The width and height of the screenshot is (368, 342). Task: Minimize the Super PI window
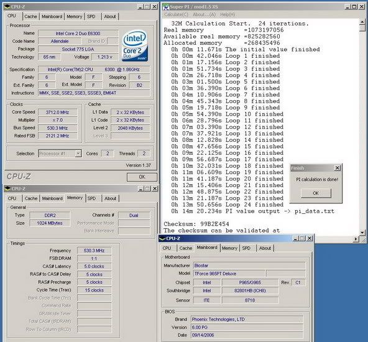(348, 7)
